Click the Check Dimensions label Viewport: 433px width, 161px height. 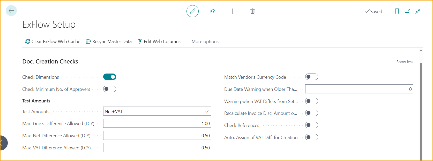[x=41, y=77]
